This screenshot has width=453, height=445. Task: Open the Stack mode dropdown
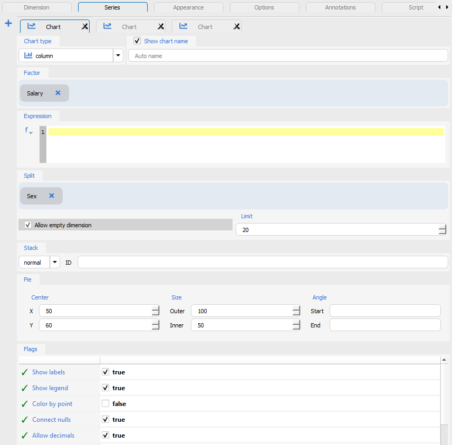[x=55, y=262]
